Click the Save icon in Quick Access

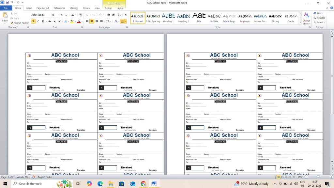point(7,2)
